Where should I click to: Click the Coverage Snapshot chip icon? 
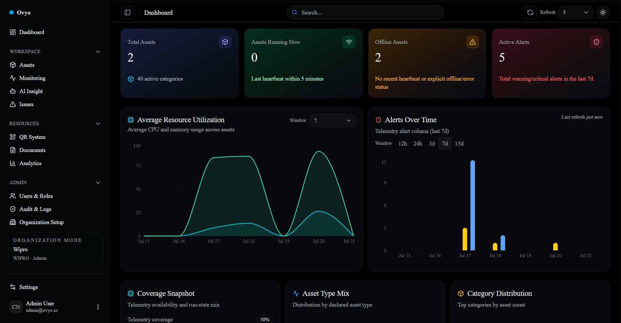click(x=131, y=294)
